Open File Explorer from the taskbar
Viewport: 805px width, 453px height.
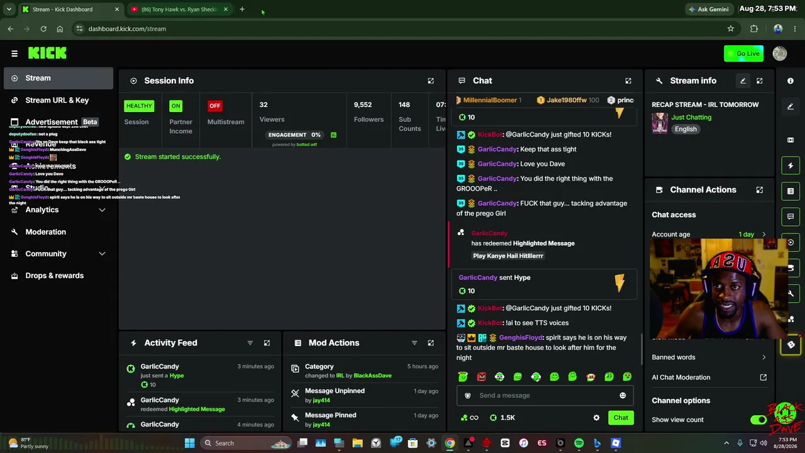click(357, 443)
